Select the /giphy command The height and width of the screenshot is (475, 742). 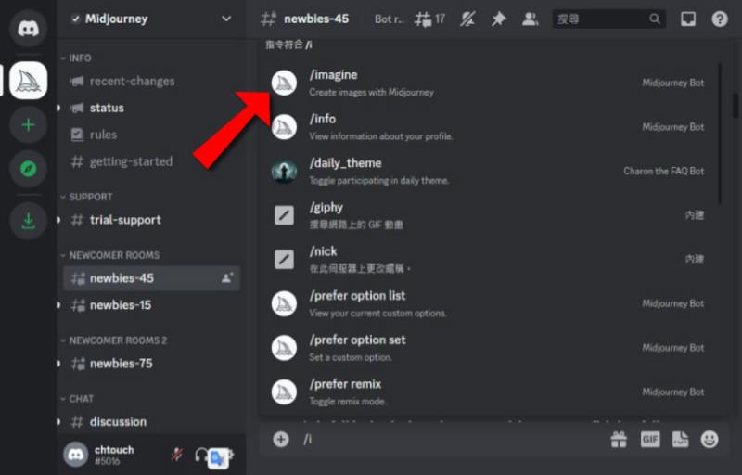[489, 215]
